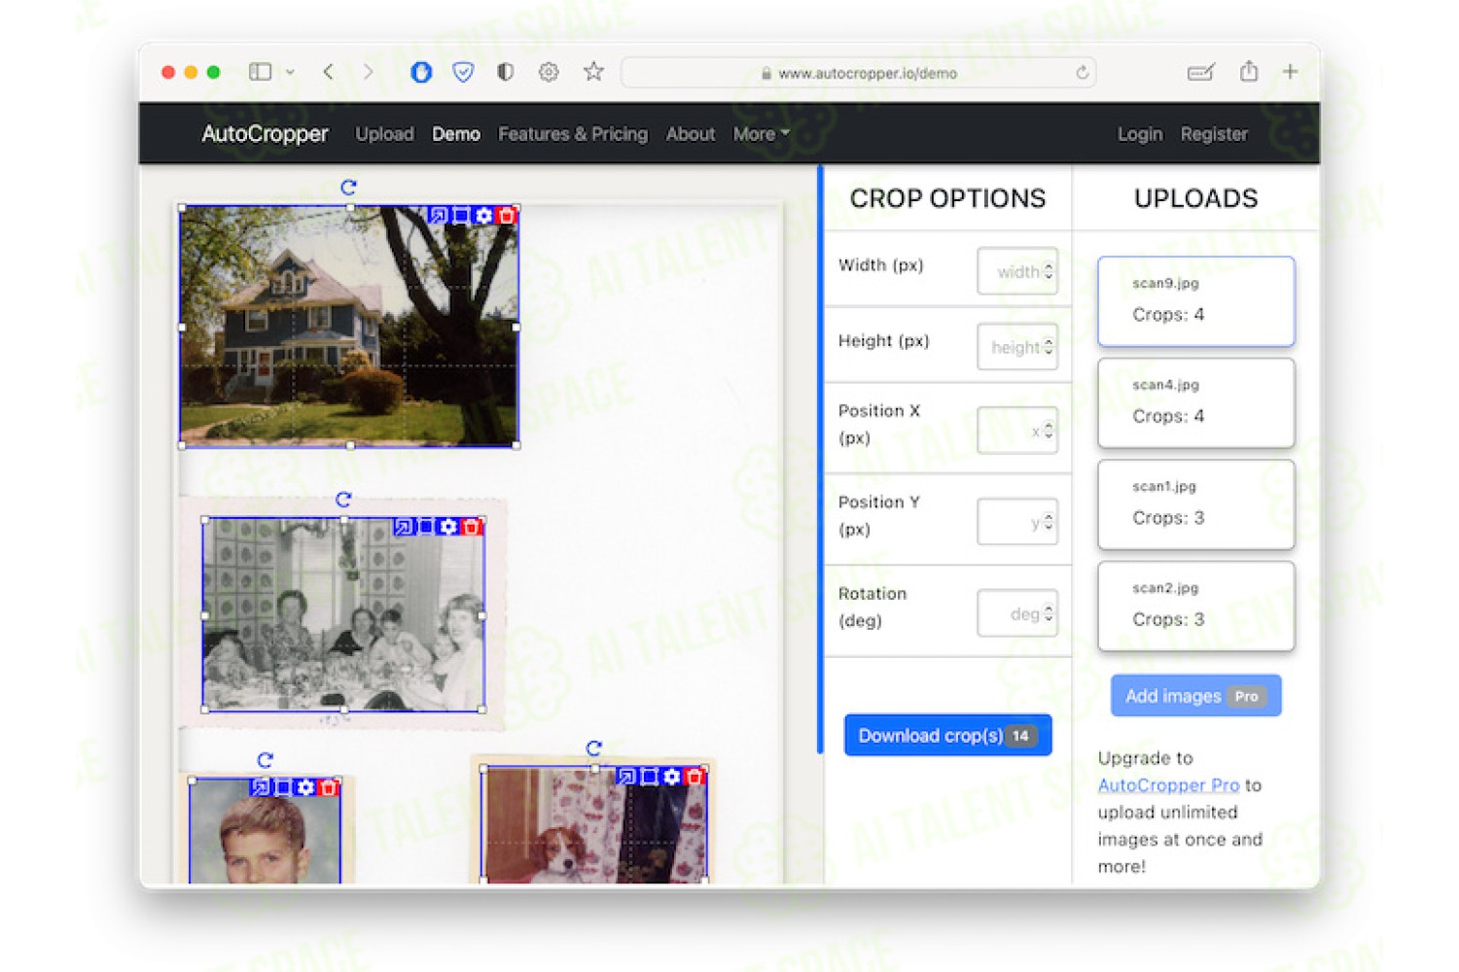The image size is (1459, 972).
Task: Delete the family dinner photo crop
Action: (x=472, y=526)
